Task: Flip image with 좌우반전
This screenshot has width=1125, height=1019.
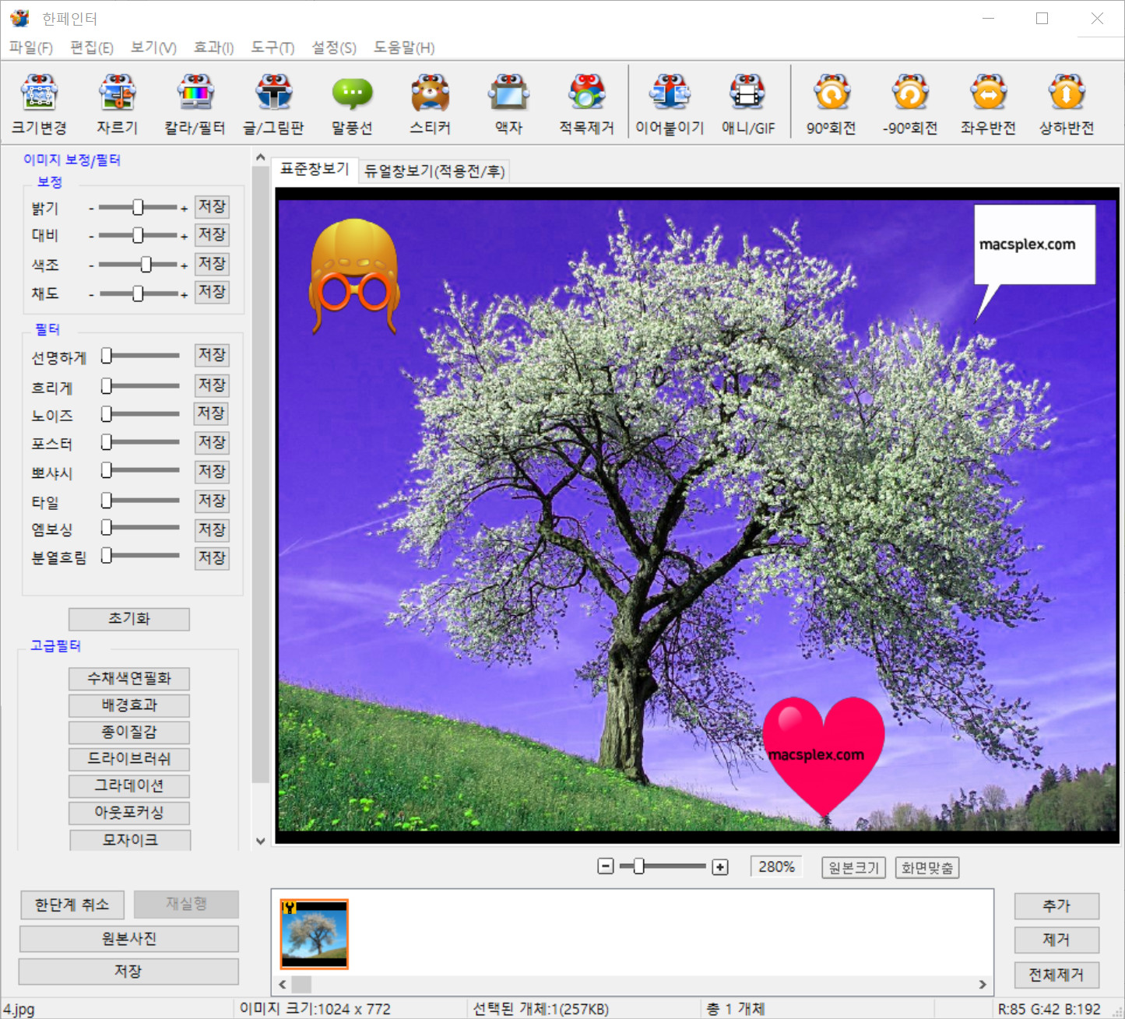Action: [x=989, y=105]
